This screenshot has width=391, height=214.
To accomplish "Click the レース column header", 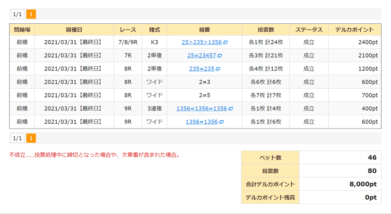I will pos(128,30).
